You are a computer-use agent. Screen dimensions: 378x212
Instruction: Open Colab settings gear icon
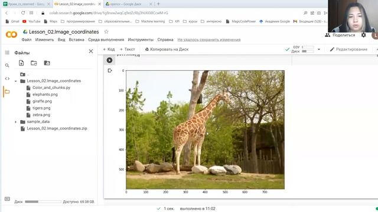point(364,35)
